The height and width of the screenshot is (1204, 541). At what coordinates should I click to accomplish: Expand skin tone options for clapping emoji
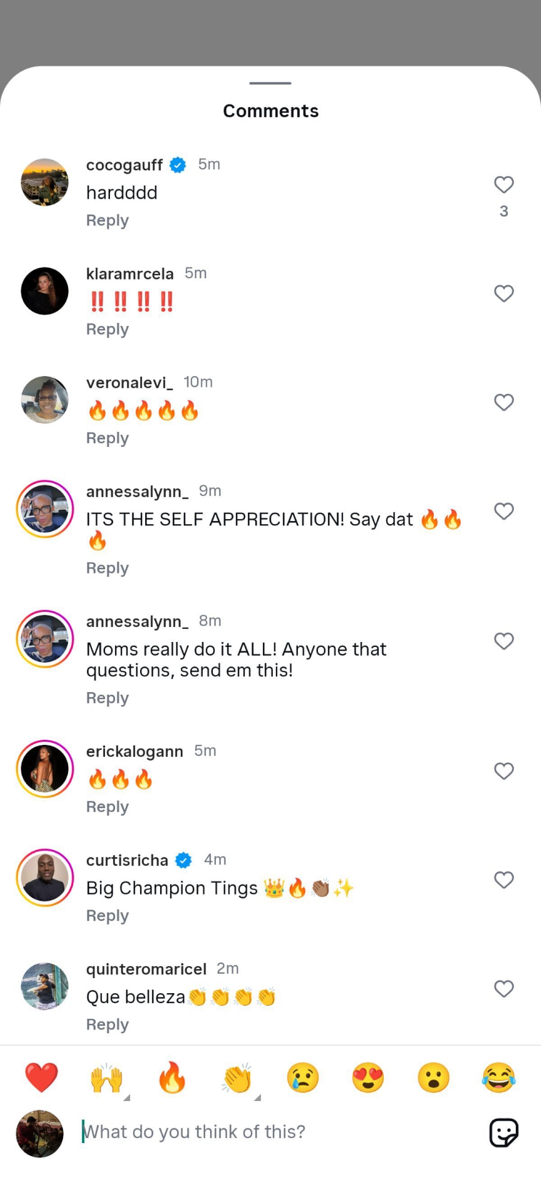point(257,1097)
